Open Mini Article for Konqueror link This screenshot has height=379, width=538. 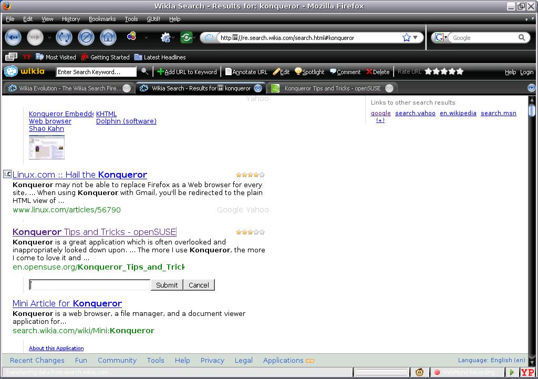[67, 303]
